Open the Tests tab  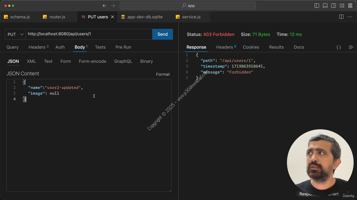pyautogui.click(x=100, y=47)
